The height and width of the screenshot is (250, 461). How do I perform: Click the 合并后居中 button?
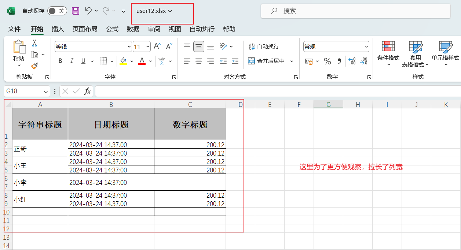(267, 61)
